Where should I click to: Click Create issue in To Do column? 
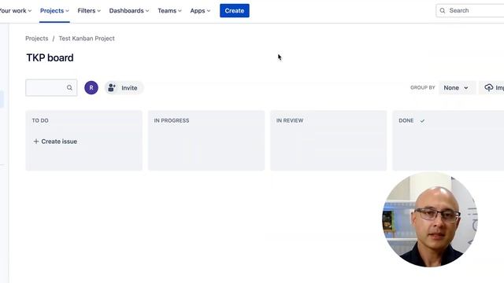click(55, 141)
